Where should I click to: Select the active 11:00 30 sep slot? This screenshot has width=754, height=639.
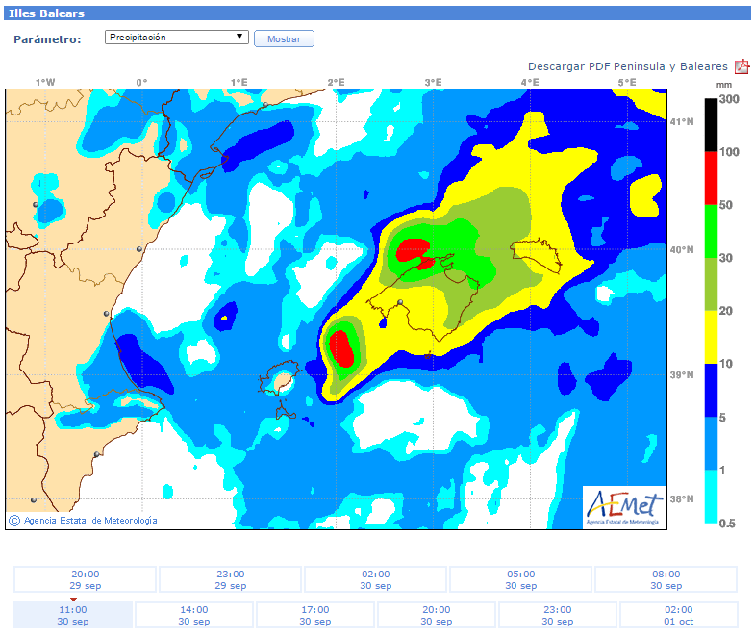click(x=73, y=615)
